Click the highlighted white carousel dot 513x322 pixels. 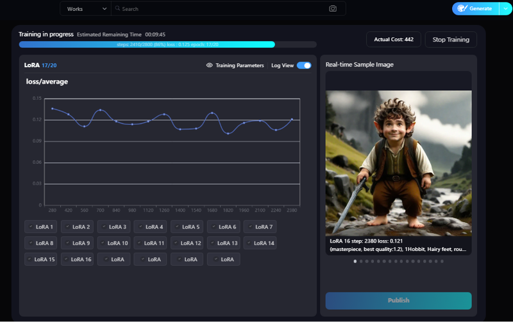click(355, 261)
